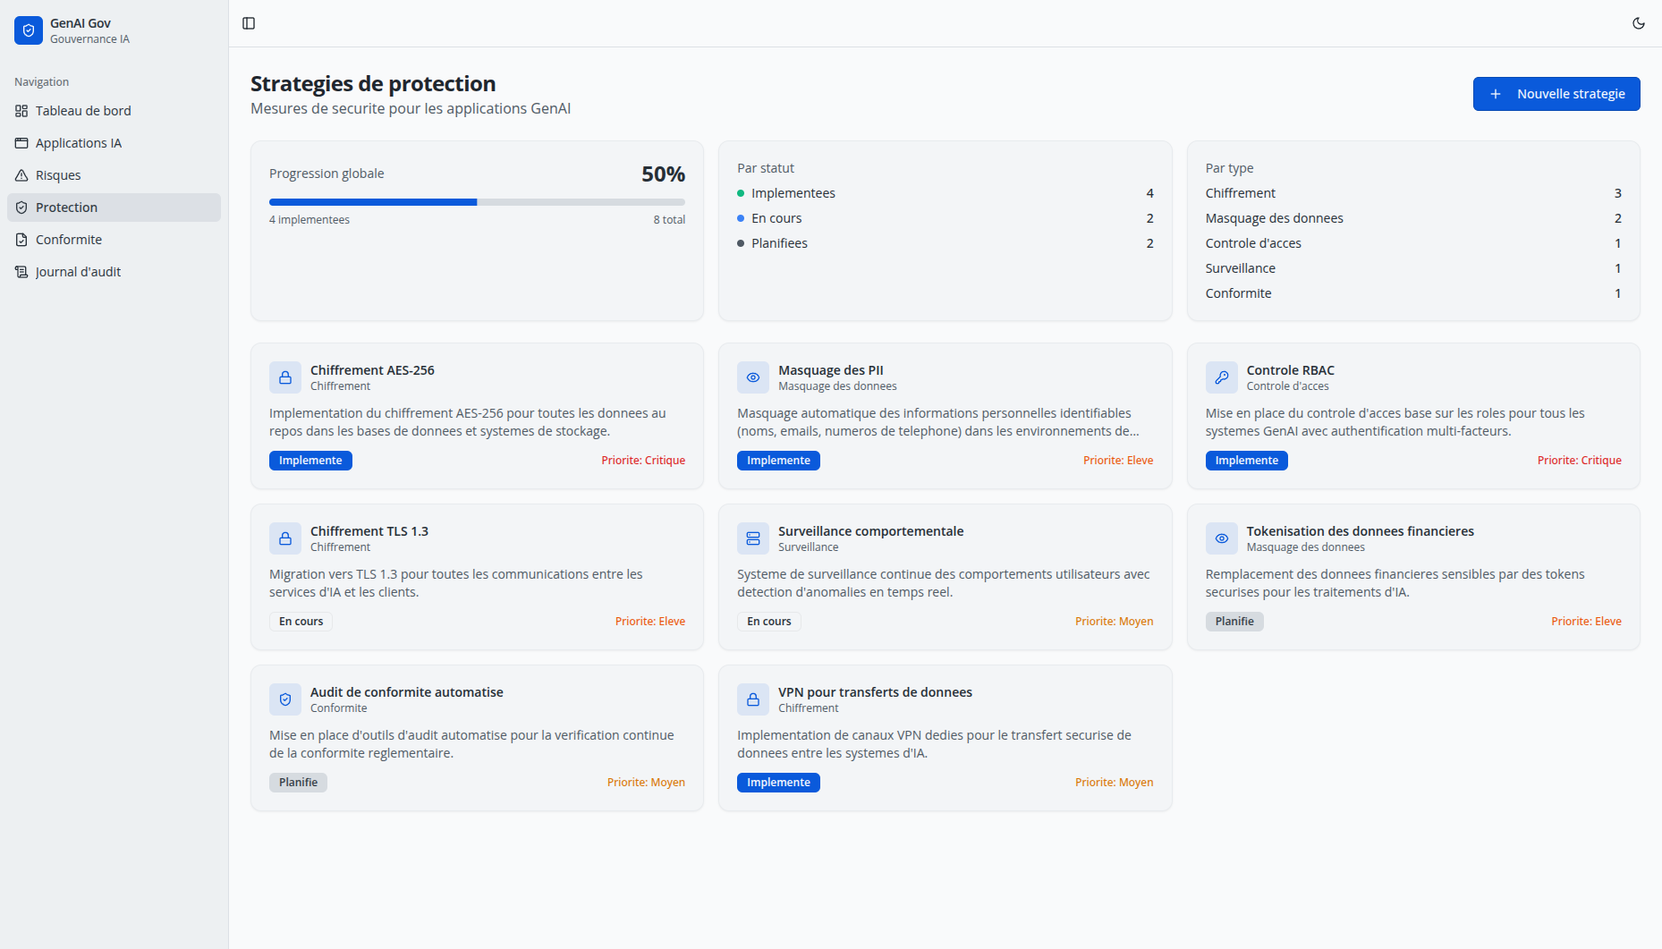Screen dimensions: 1662x949
Task: Click the server icon on Surveillance comportementale
Action: pyautogui.click(x=753, y=538)
